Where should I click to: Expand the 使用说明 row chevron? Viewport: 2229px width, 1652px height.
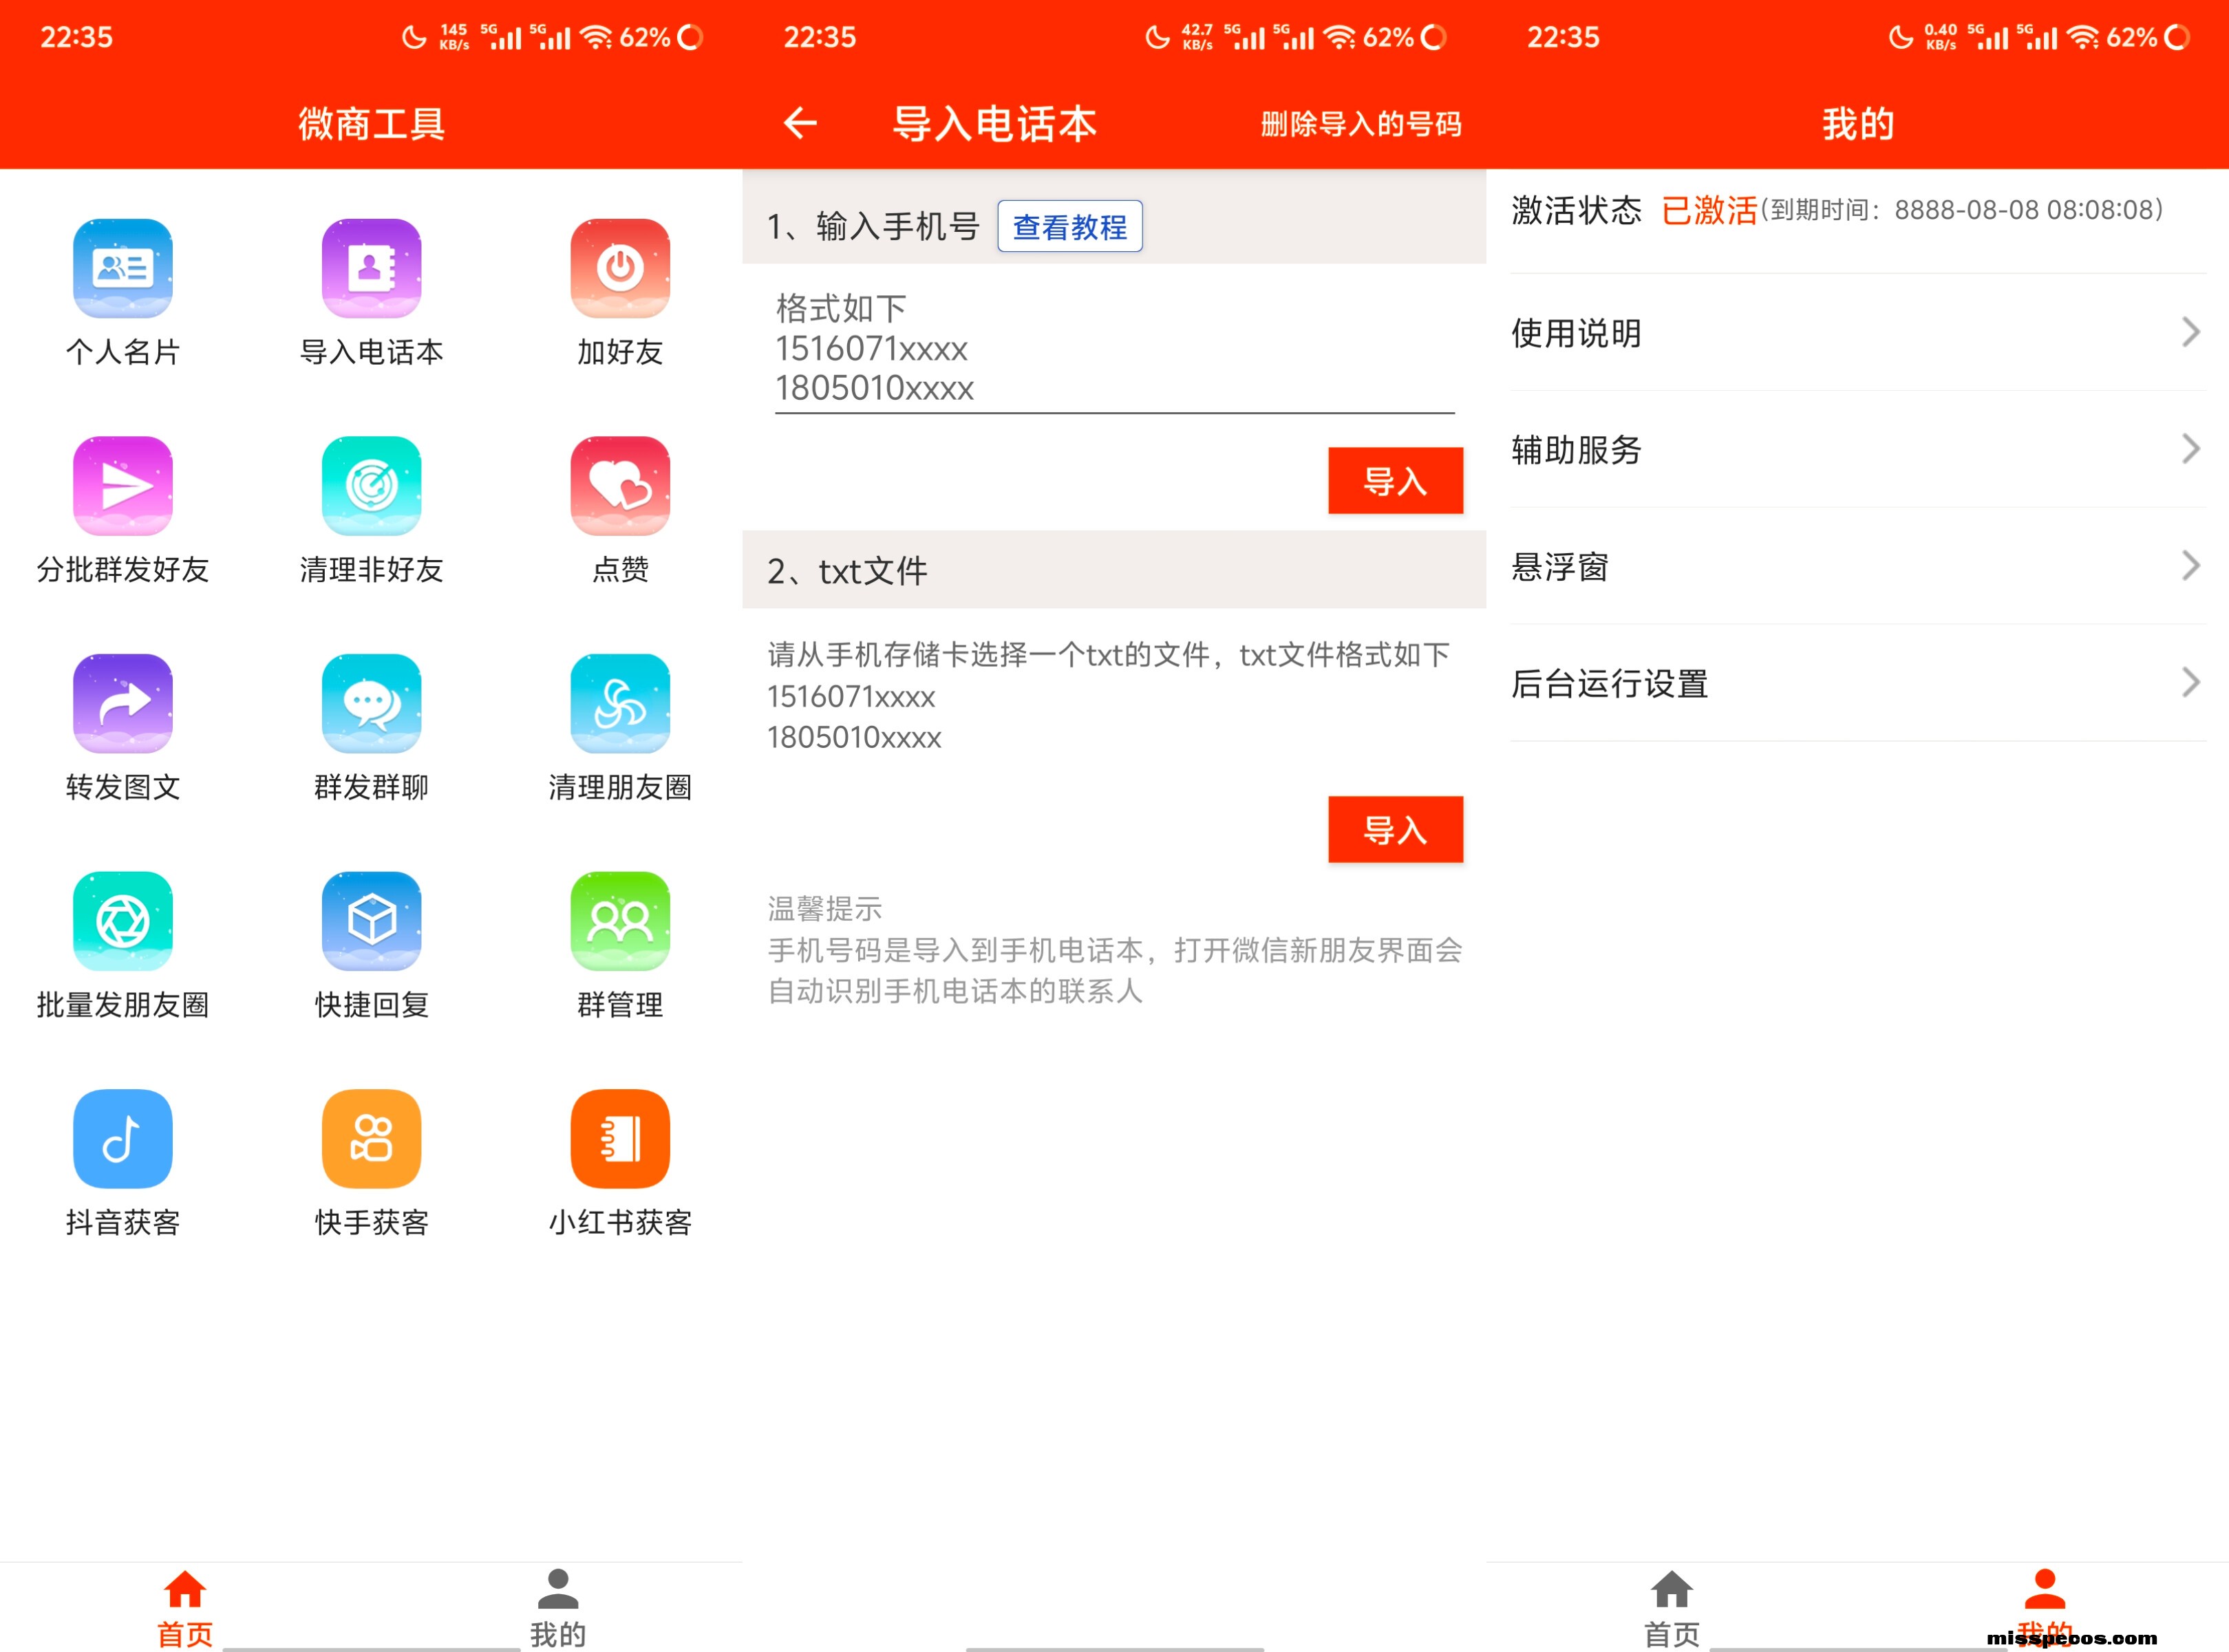point(2190,332)
